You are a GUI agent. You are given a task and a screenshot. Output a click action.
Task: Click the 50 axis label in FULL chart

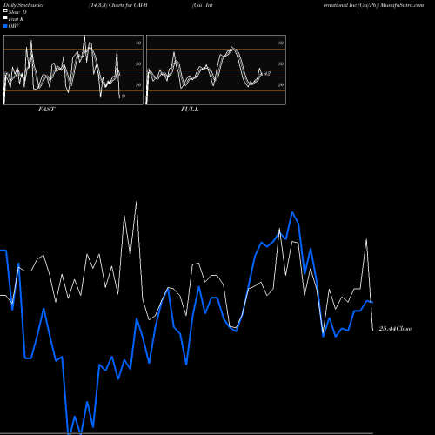point(281,64)
